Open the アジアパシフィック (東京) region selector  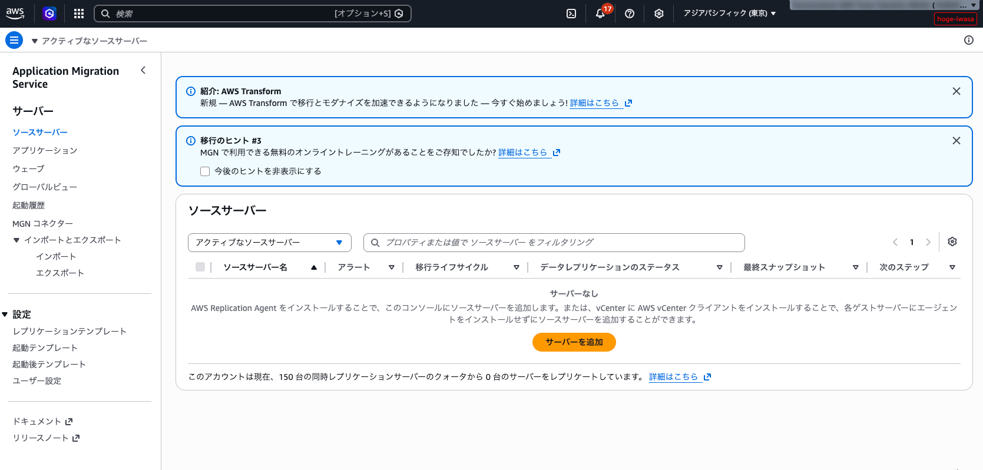point(730,14)
